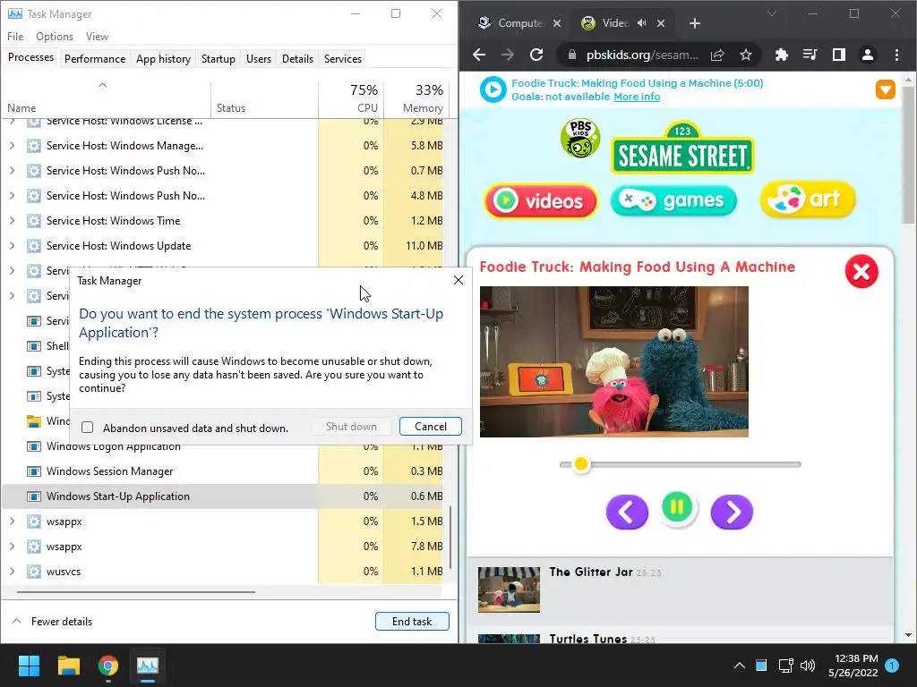Click End task button in Task Manager
Viewport: 917px width, 687px height.
point(412,622)
